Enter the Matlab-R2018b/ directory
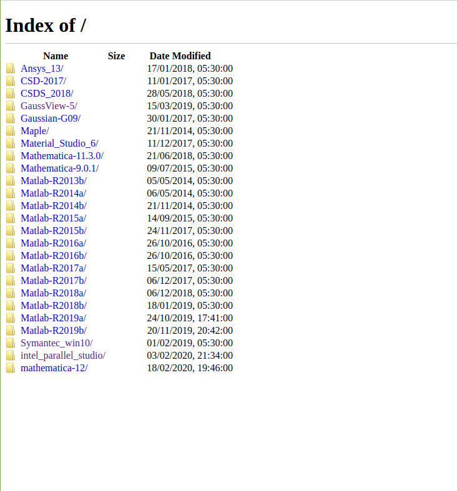 pos(54,306)
